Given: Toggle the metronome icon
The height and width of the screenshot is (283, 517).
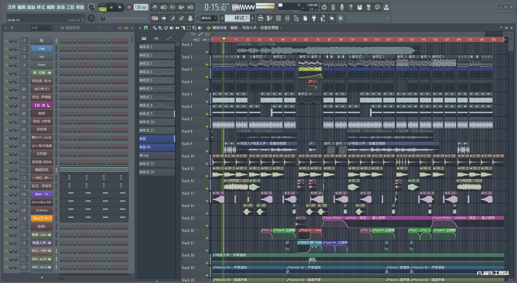Looking at the screenshot, I should tap(155, 7).
